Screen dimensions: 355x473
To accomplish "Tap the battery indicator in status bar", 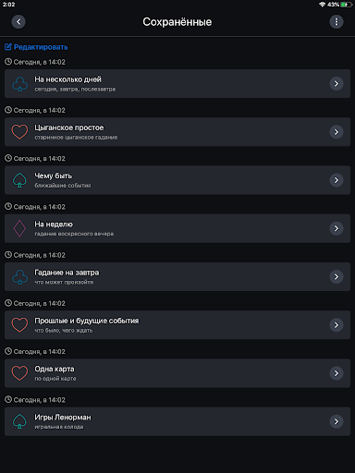I will click(347, 5).
